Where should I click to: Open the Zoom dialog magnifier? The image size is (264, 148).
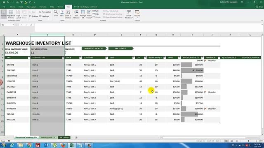coord(56,13)
